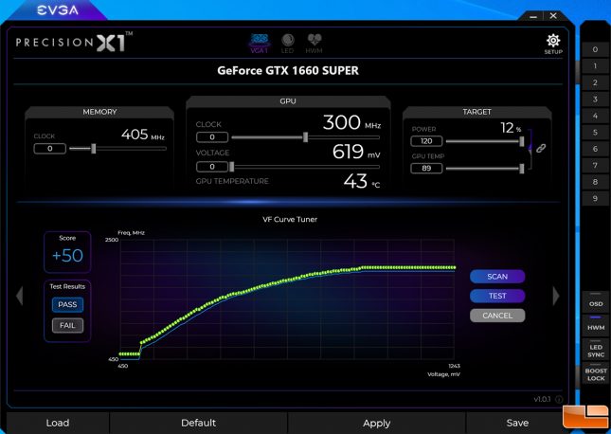Select profile slot 4
Image resolution: width=611 pixels, height=434 pixels.
pyautogui.click(x=595, y=116)
